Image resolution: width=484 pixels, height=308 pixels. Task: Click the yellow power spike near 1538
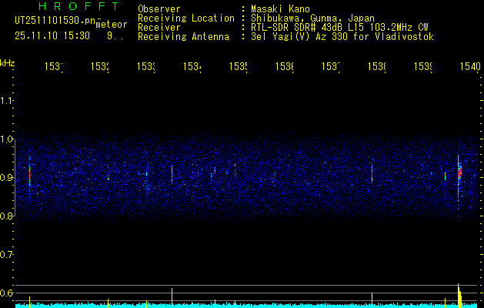pos(372,300)
